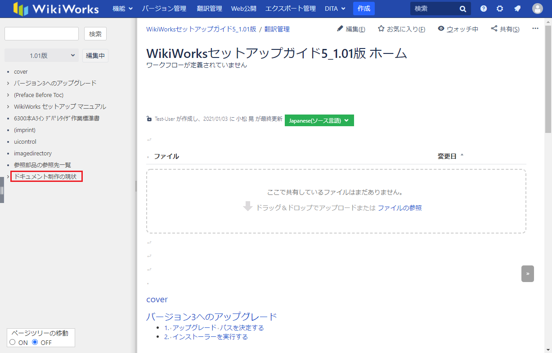Toggle the ウォッチ中 eye watch button
This screenshot has width=552, height=353.
click(x=458, y=29)
